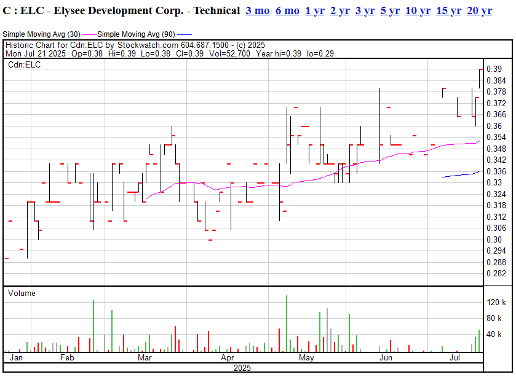Select the 3 yr chart range link

pos(365,11)
